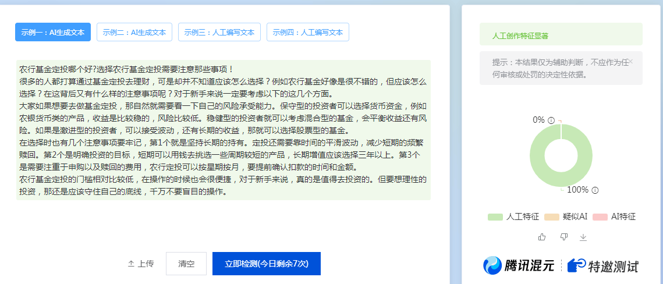The height and width of the screenshot is (284, 663).
Task: Click the 腾讯混元 logo
Action: coord(519,266)
